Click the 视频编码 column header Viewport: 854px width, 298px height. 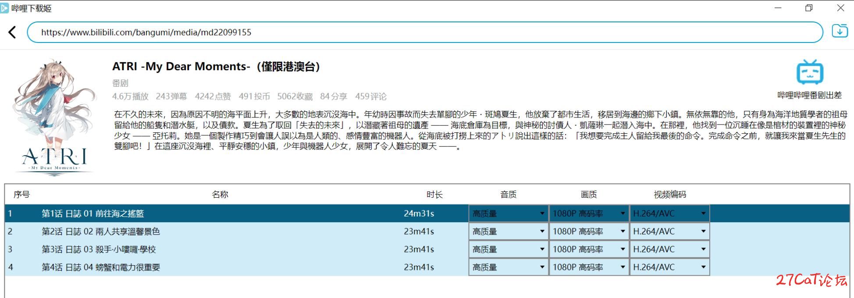tap(670, 195)
